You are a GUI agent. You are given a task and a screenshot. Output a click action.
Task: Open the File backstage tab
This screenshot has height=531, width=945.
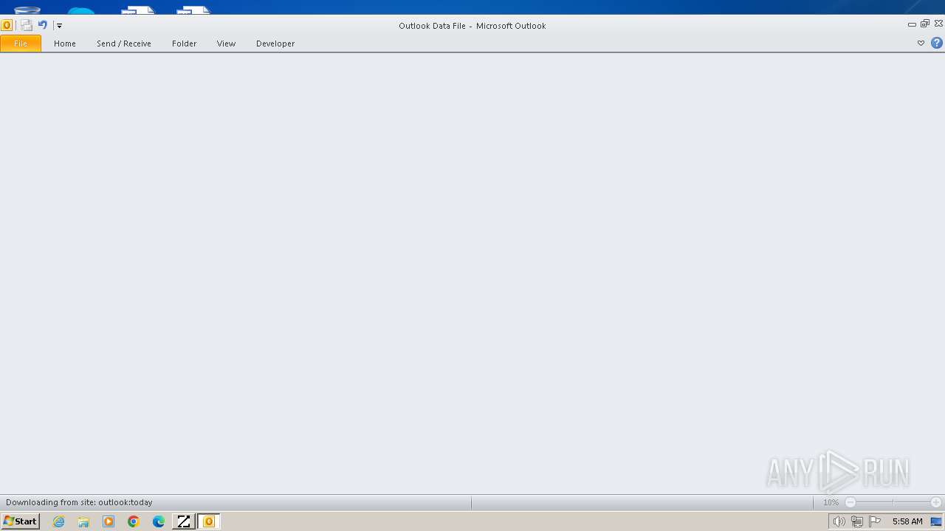[21, 44]
